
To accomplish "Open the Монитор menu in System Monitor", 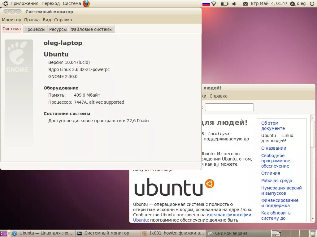I will click(11, 20).
